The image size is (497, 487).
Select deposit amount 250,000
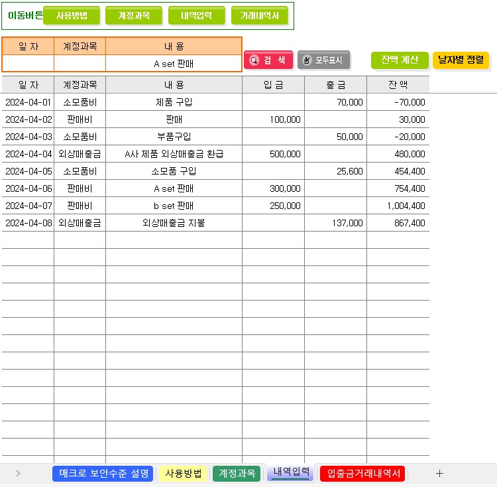(x=273, y=206)
